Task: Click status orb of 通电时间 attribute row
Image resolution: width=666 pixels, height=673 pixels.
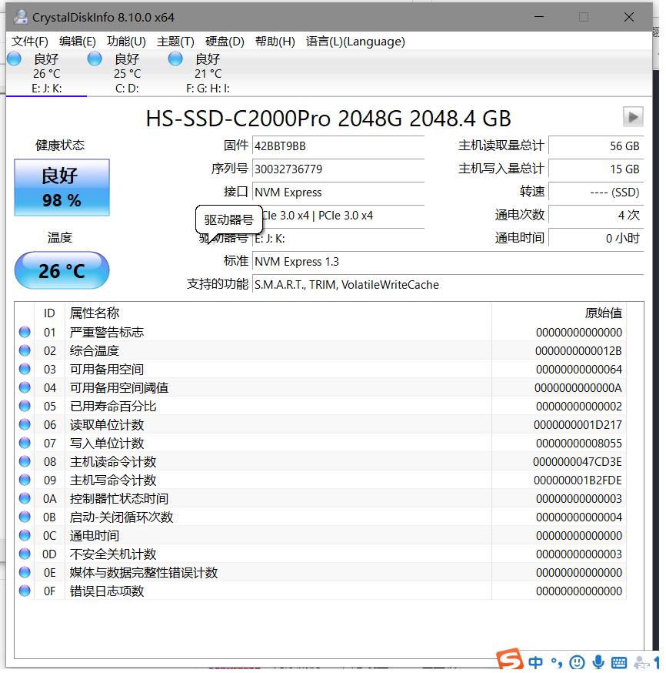Action: pos(25,535)
